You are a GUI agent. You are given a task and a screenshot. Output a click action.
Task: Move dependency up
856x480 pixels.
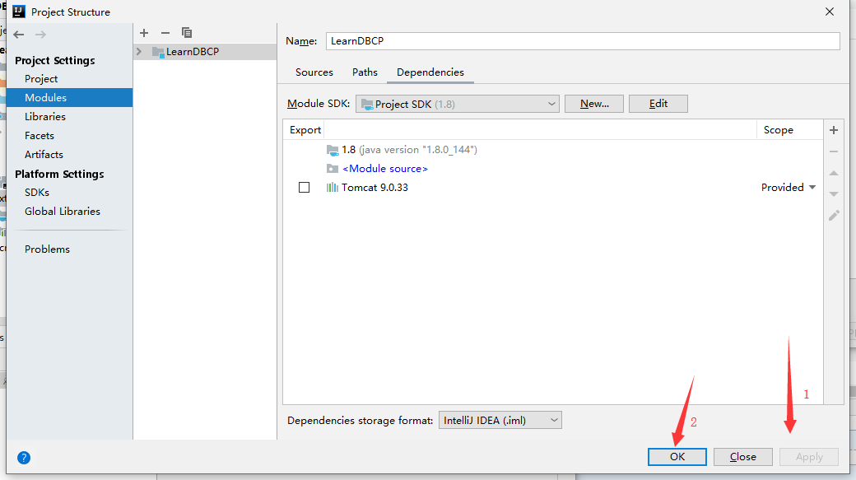point(834,173)
